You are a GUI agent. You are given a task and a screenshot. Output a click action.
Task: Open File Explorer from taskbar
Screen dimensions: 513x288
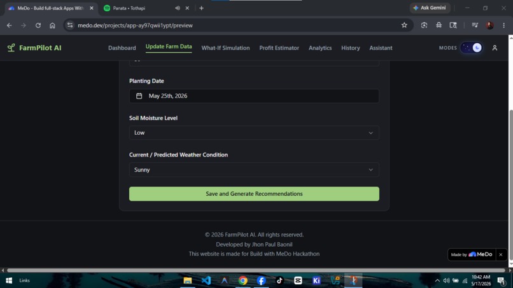click(188, 280)
